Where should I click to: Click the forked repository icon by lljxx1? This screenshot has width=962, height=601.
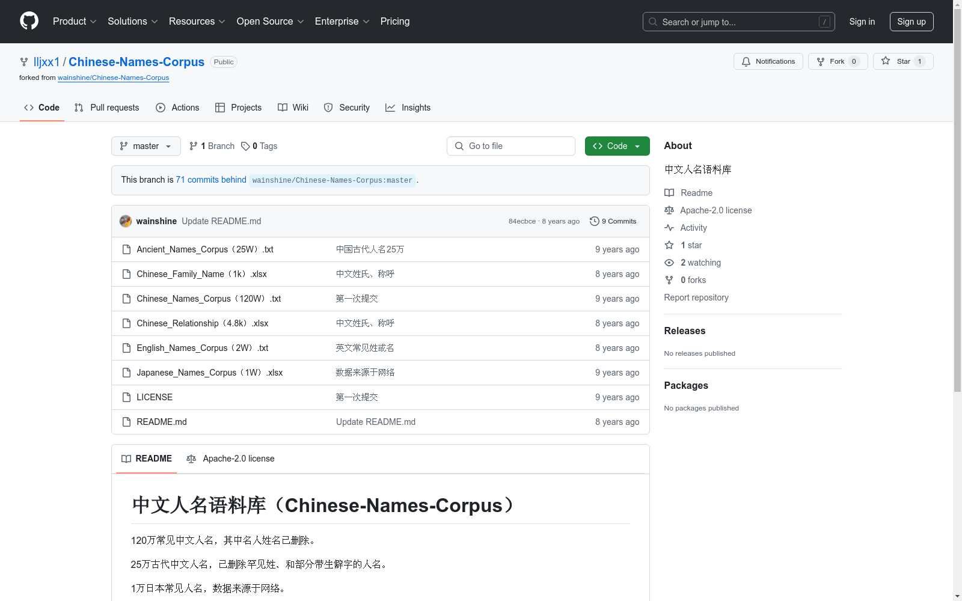pos(24,62)
